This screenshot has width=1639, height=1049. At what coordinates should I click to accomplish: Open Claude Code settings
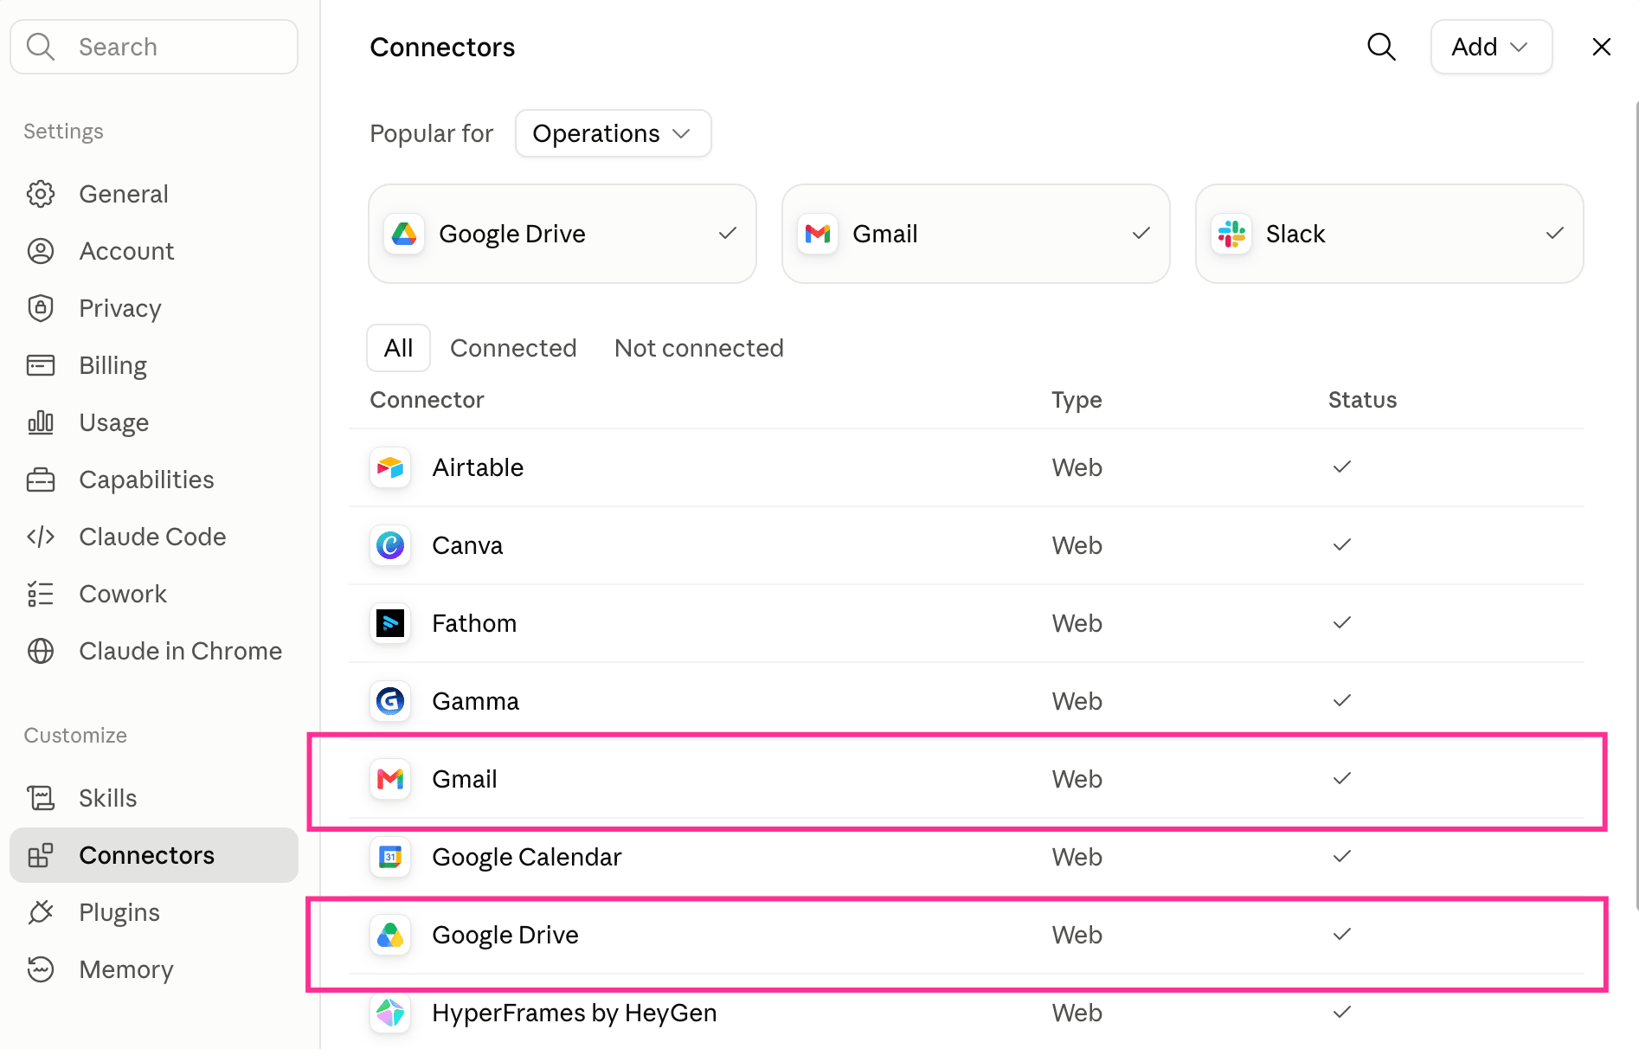tap(154, 537)
